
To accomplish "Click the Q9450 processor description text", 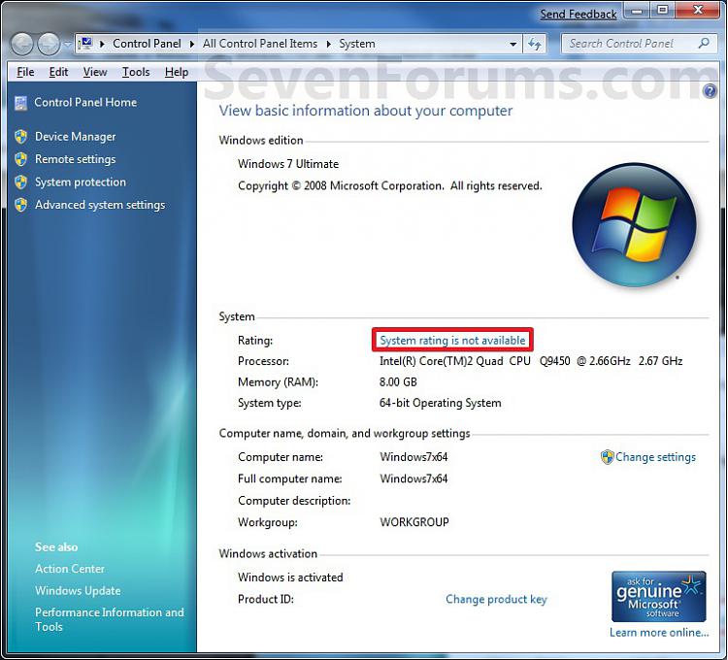I will coord(531,361).
